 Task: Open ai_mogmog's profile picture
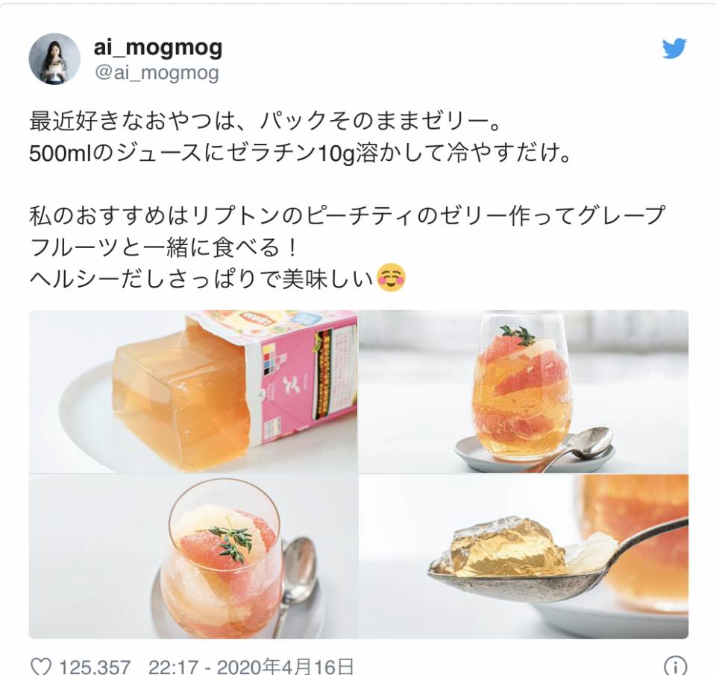[54, 59]
